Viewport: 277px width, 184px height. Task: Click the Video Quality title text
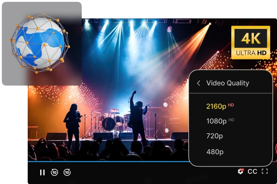coord(228,83)
